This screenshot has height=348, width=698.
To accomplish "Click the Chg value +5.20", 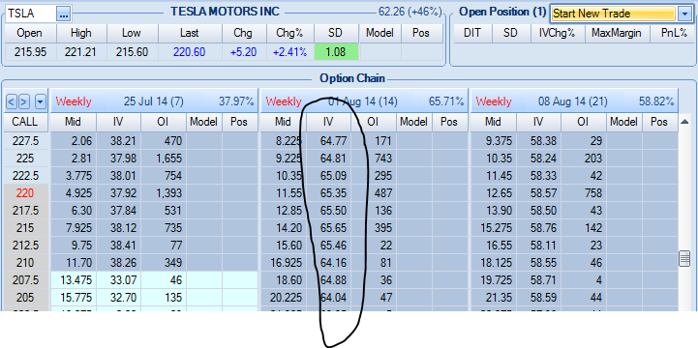I will 244,52.
